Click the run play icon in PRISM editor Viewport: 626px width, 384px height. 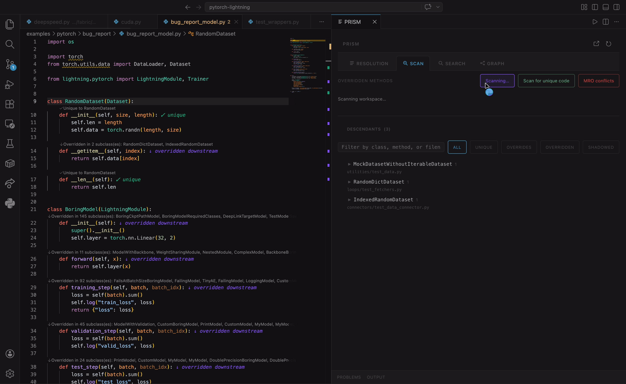[595, 22]
